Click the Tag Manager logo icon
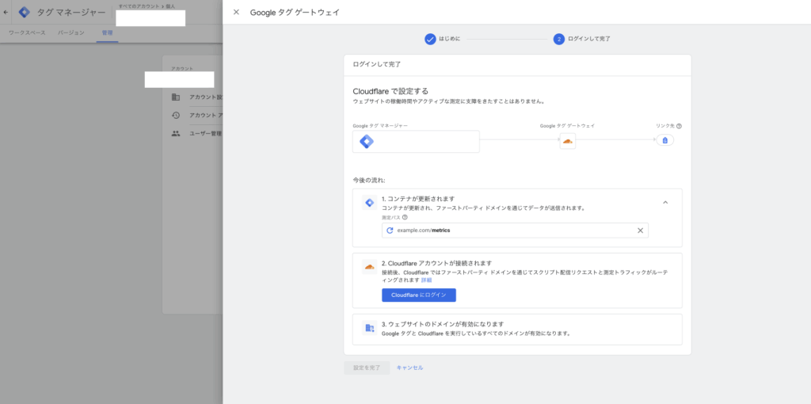This screenshot has width=811, height=404. [25, 12]
